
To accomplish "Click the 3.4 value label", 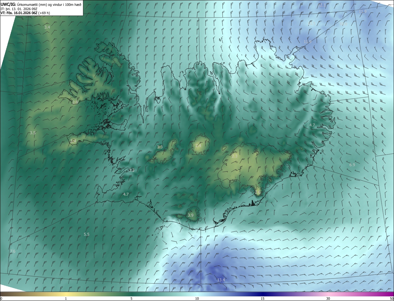I will [x=47, y=27].
